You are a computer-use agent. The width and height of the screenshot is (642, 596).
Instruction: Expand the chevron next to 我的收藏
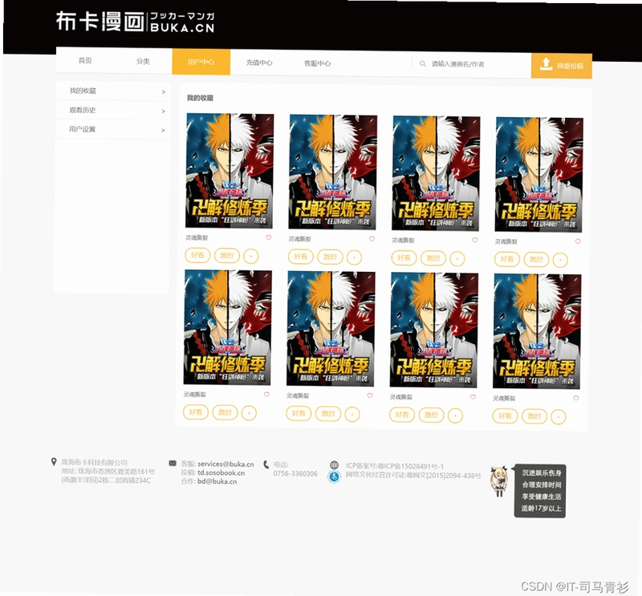point(164,92)
